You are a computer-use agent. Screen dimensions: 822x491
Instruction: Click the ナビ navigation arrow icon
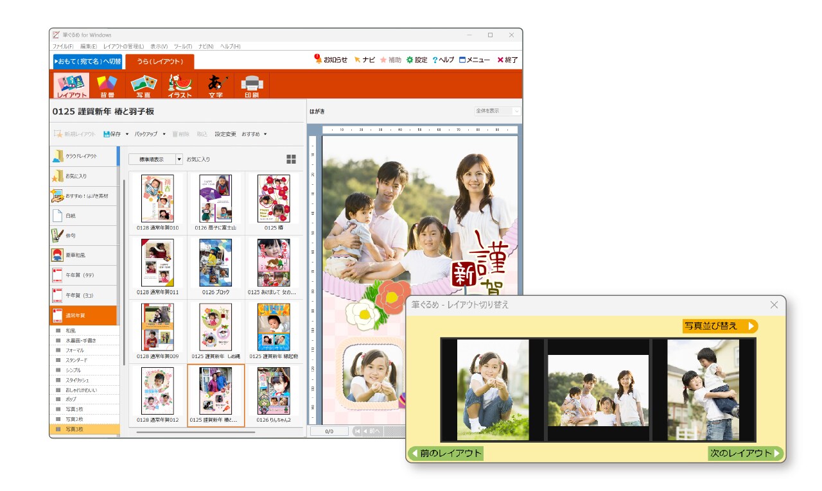[358, 60]
